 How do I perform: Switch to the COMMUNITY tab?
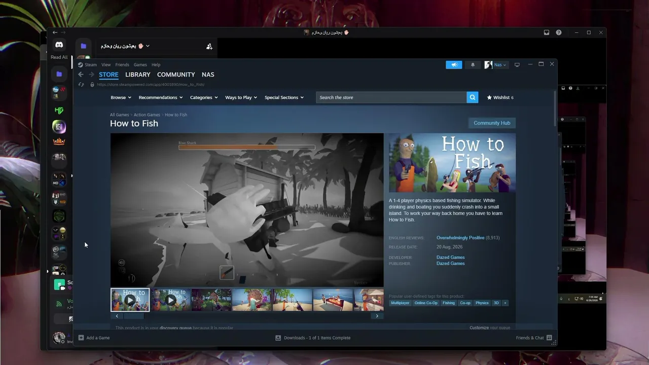(176, 75)
